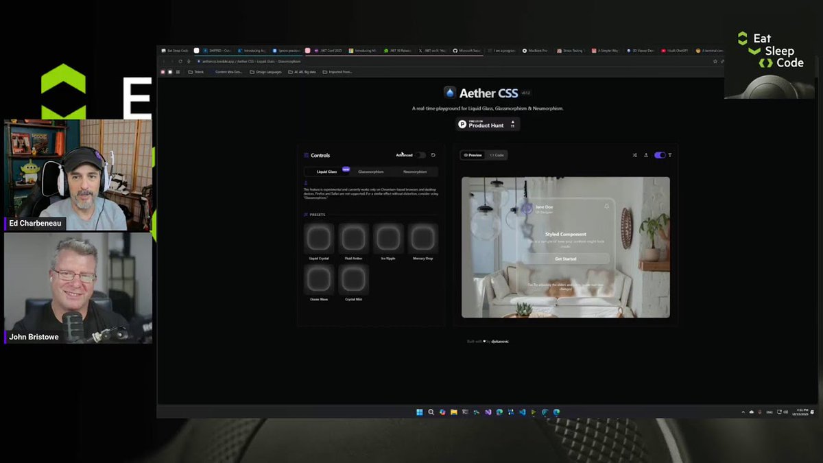Open the Code tab
Viewport: 823px width, 463px height.
pyautogui.click(x=497, y=155)
